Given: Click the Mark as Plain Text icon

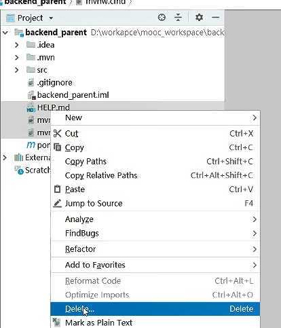Looking at the screenshot, I should (x=56, y=322).
